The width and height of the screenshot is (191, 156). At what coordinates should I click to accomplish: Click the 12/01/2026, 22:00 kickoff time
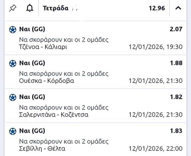(156, 149)
